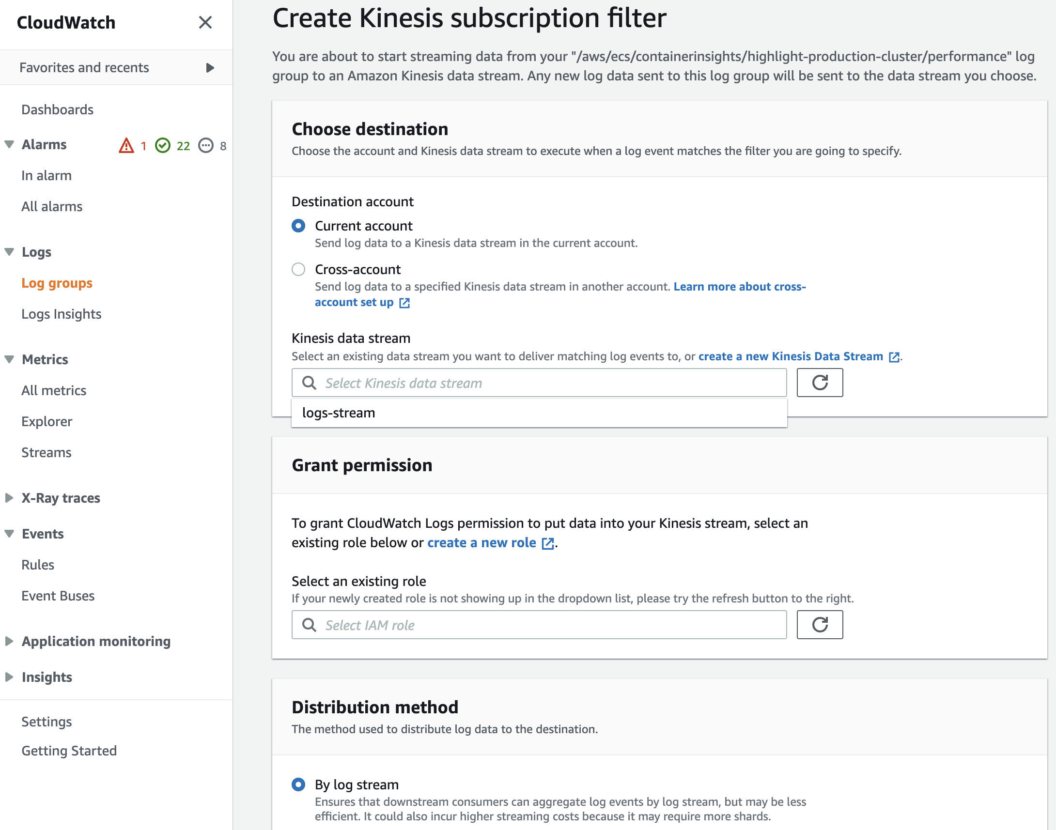Viewport: 1056px width, 830px height.
Task: Click the red in-alarm warning triangle icon
Action: coord(126,146)
